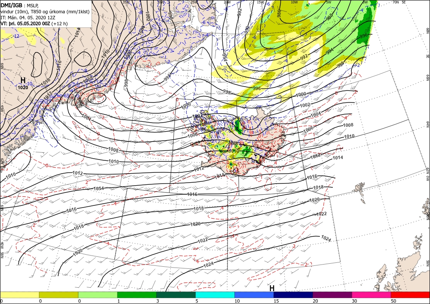
Task: Click the purple legend swatch
Action: point(332,295)
